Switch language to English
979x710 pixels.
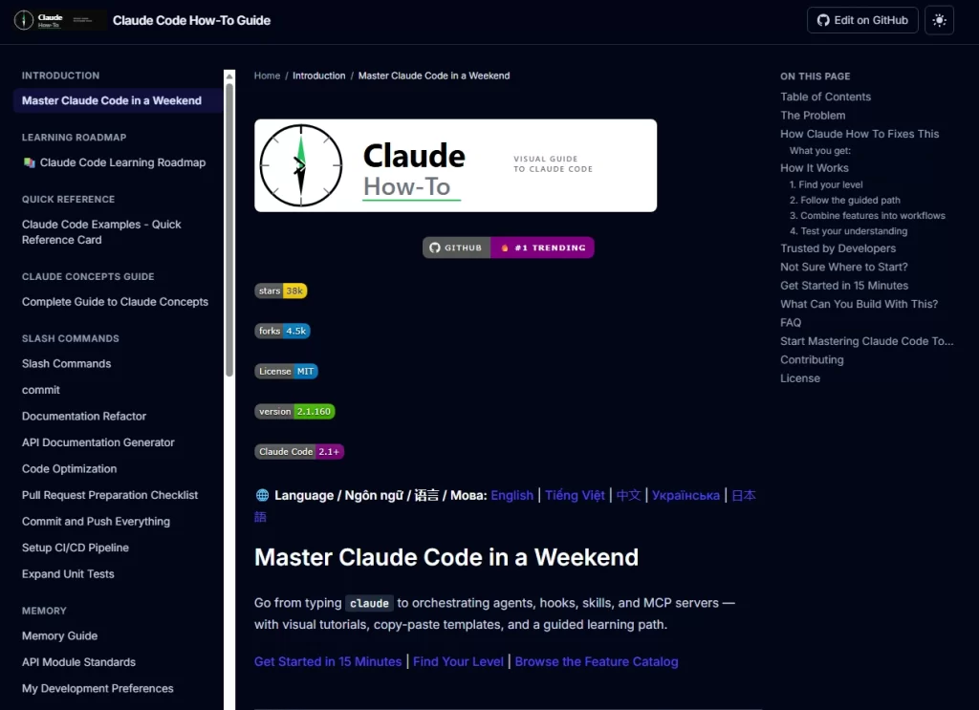click(512, 495)
